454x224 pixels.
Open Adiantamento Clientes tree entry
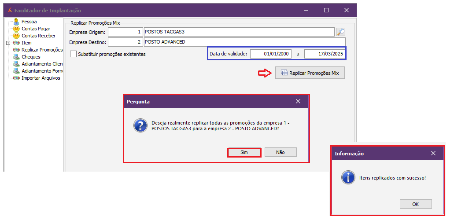coord(42,64)
